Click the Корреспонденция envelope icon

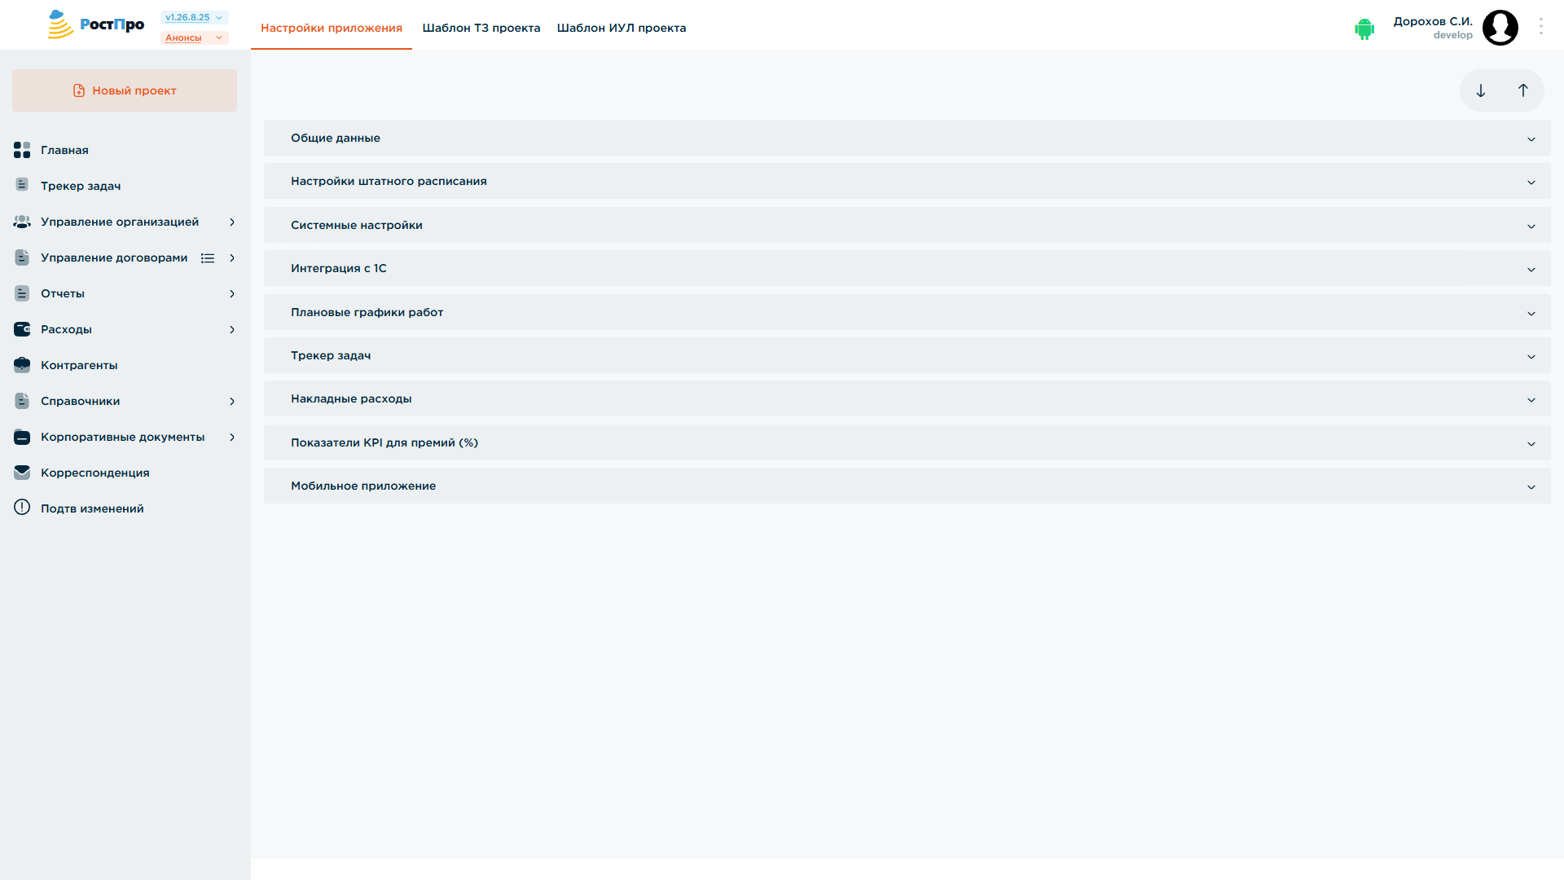point(22,473)
